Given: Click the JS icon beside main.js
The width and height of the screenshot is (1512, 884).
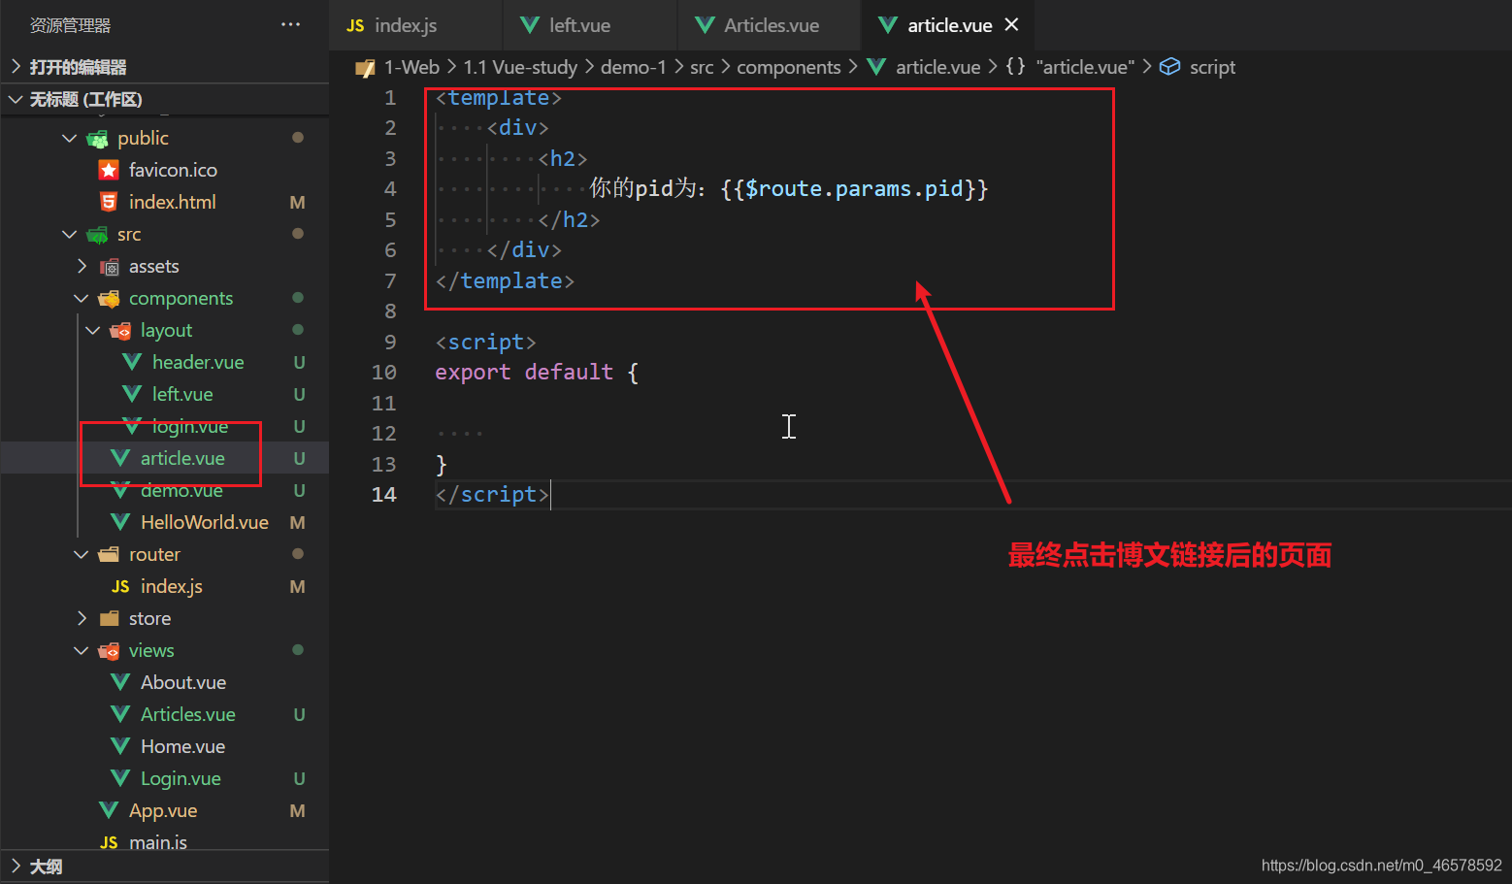Looking at the screenshot, I should [x=109, y=842].
